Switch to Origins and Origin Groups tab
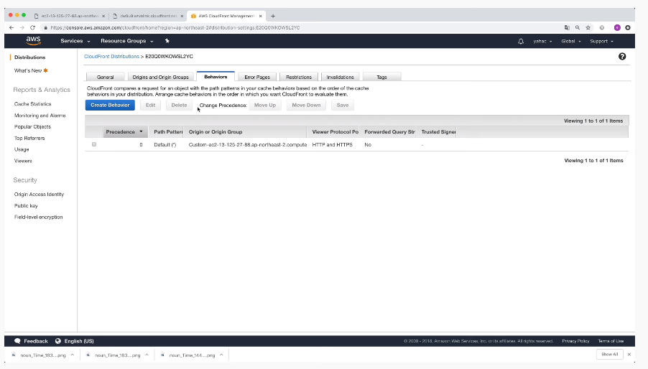This screenshot has width=648, height=369. pyautogui.click(x=160, y=78)
